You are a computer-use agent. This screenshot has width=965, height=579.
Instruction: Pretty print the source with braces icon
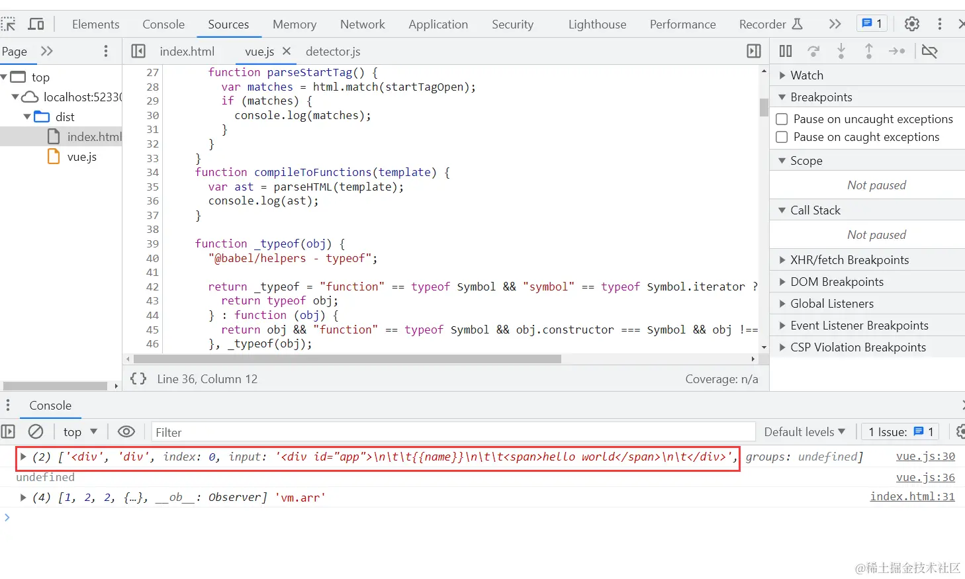(x=138, y=379)
